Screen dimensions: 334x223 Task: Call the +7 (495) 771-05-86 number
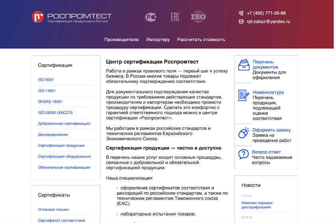(x=266, y=13)
